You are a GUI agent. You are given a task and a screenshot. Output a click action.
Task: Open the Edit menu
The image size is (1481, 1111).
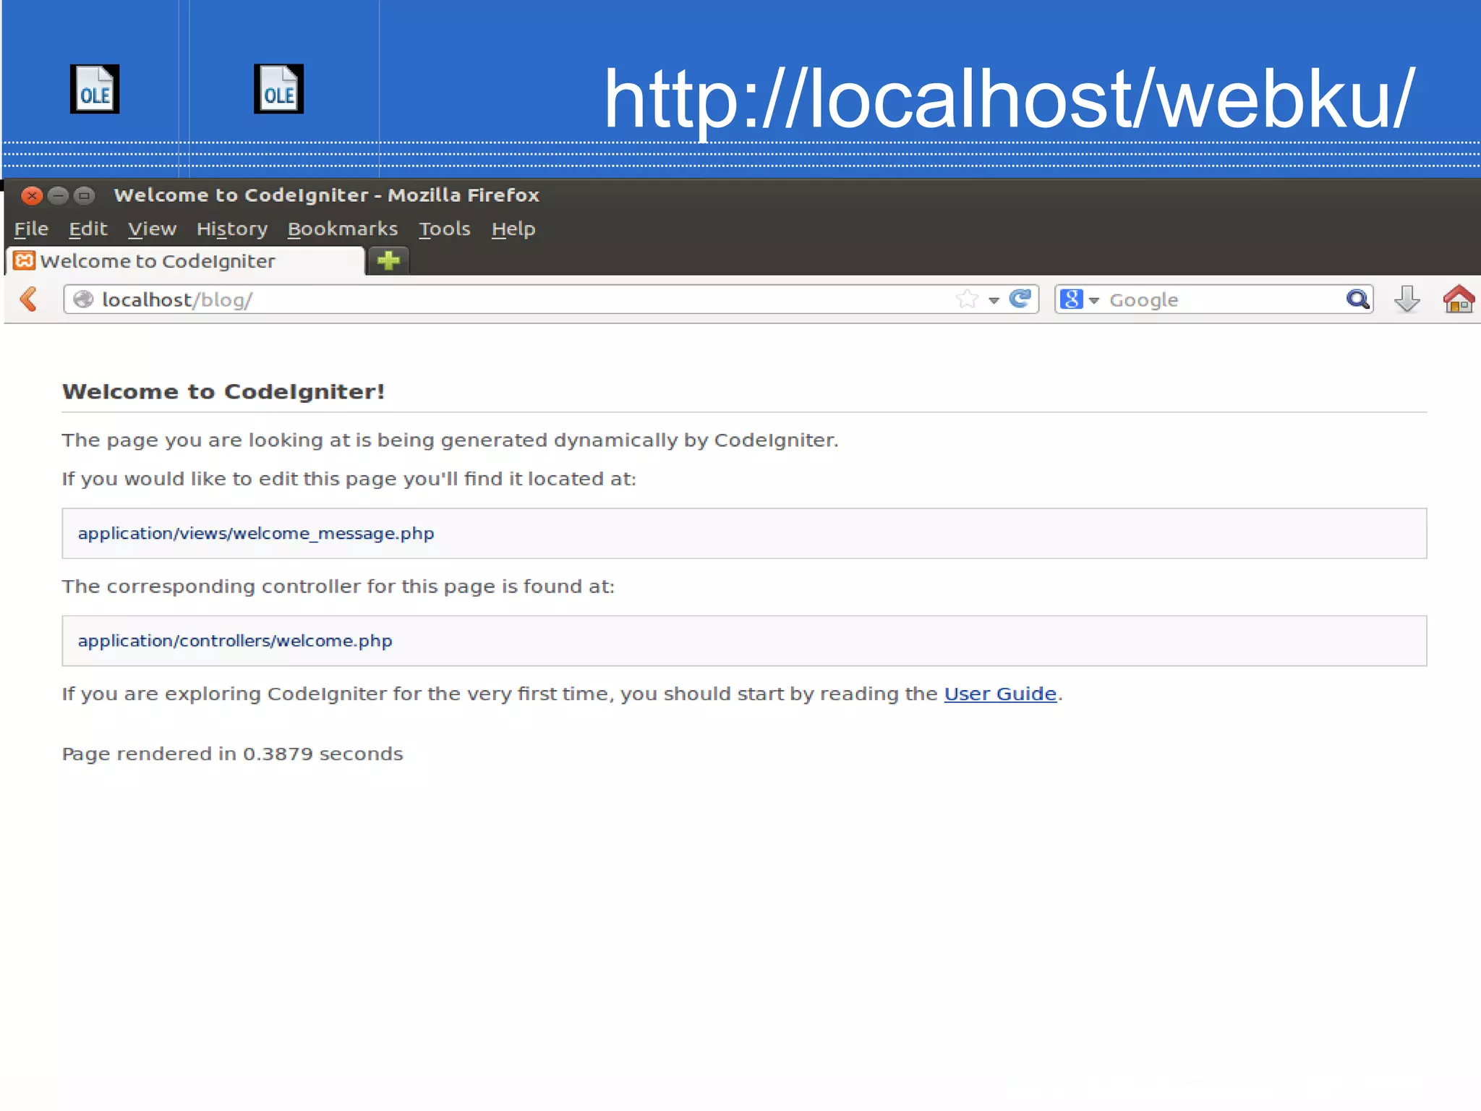[x=88, y=229]
